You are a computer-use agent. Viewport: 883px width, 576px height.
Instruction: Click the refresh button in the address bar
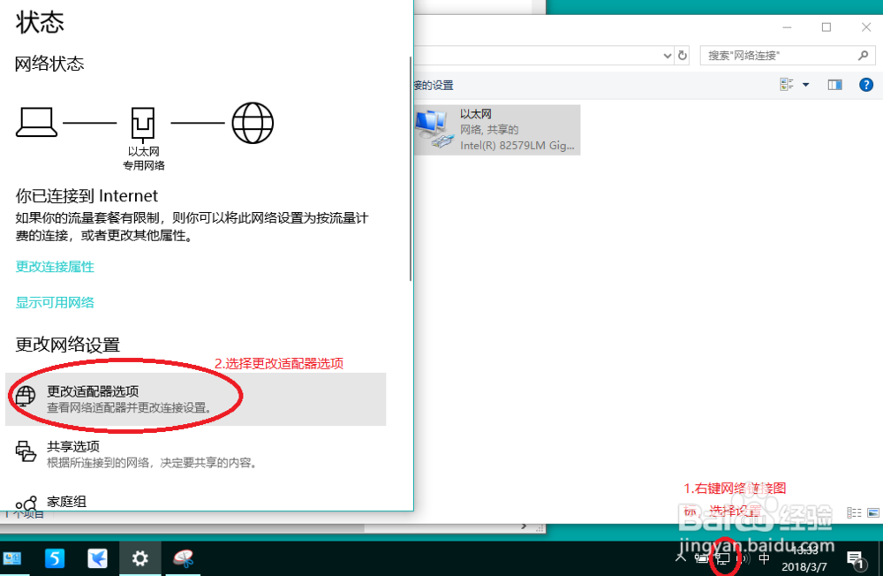point(683,55)
